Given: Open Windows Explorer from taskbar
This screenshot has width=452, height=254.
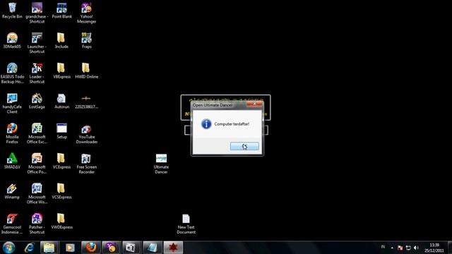Looking at the screenshot, I should [x=49, y=248].
